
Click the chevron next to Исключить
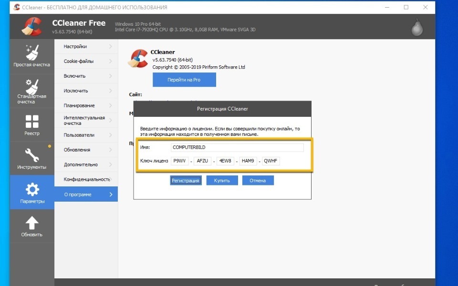coord(111,91)
